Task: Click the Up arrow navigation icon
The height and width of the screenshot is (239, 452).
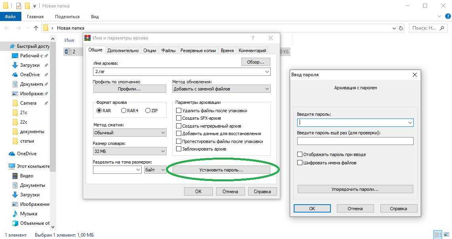Action: pyautogui.click(x=36, y=28)
